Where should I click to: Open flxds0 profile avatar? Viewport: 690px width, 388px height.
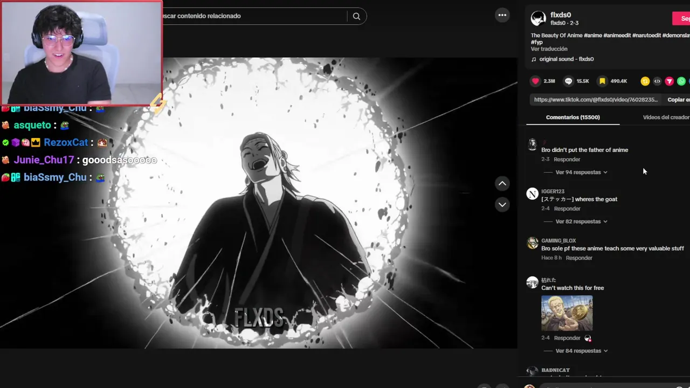pyautogui.click(x=538, y=18)
